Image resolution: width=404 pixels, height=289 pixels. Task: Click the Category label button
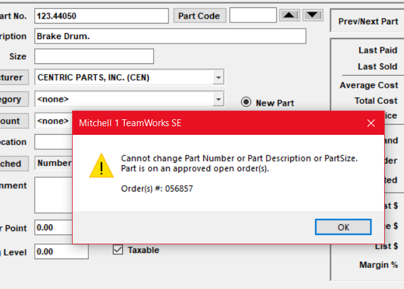pyautogui.click(x=14, y=99)
